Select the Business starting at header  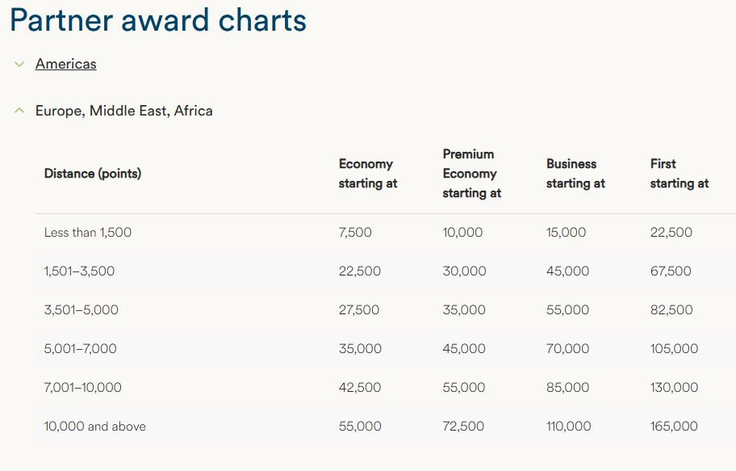575,174
